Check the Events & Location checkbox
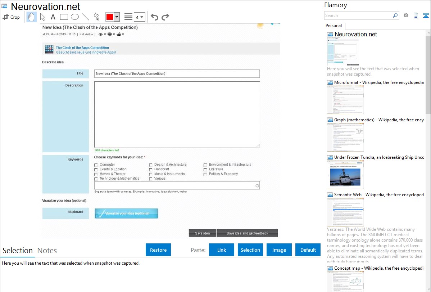The width and height of the screenshot is (431, 292). click(x=96, y=170)
